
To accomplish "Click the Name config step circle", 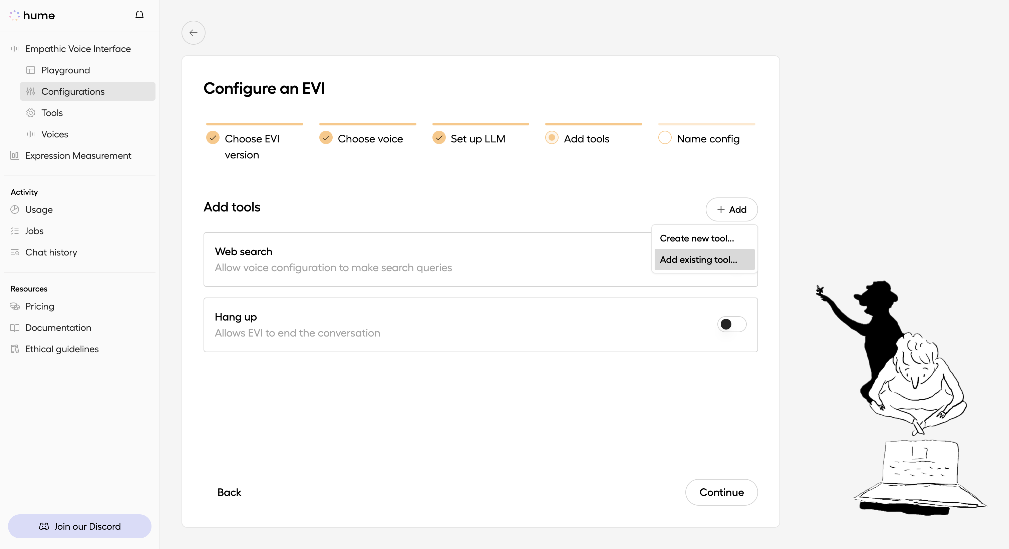I will tap(664, 138).
